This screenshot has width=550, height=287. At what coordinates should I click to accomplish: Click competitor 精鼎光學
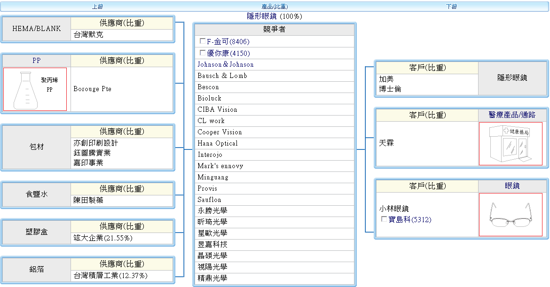[x=212, y=278]
